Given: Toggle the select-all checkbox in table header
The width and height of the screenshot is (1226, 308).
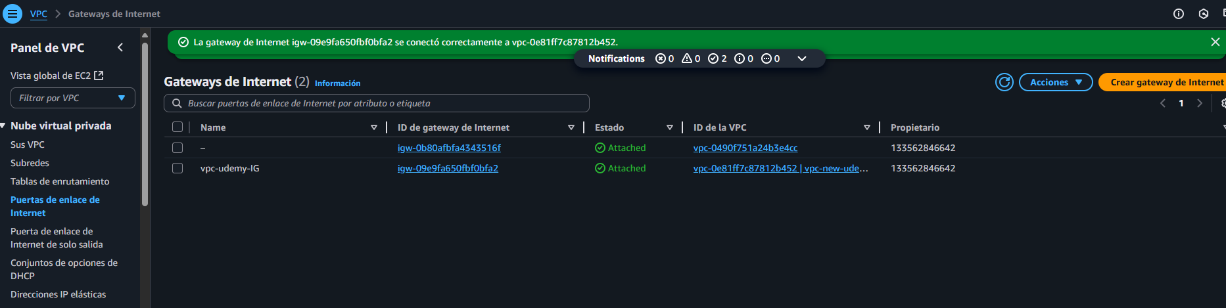Looking at the screenshot, I should click(x=177, y=127).
